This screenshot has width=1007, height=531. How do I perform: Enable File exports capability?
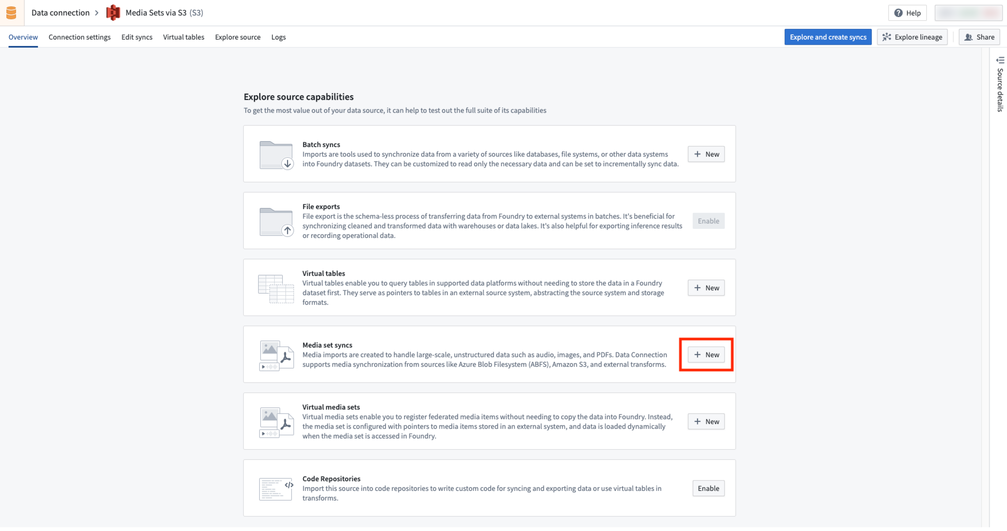tap(708, 221)
